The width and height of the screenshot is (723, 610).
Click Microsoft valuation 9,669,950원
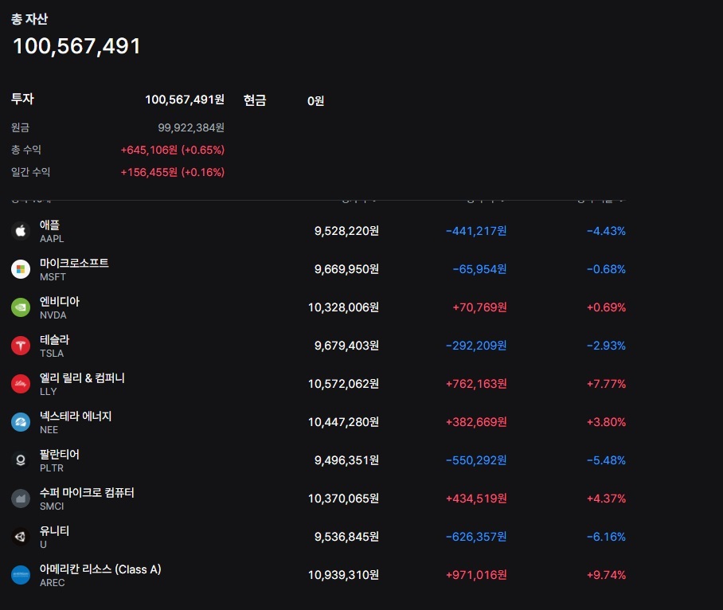(x=346, y=269)
